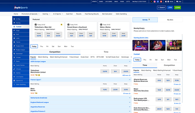The height and width of the screenshot is (113, 195).
Task: Select Virtuals icon in sidebar
Action: (14, 69)
